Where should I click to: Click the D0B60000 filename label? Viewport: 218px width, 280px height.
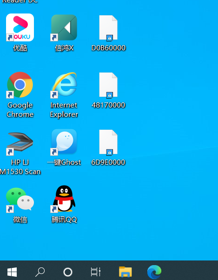click(108, 48)
